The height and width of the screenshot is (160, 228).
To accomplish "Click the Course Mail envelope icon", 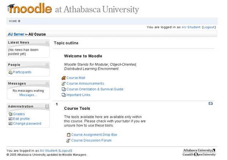I will pyautogui.click(x=64, y=78).
